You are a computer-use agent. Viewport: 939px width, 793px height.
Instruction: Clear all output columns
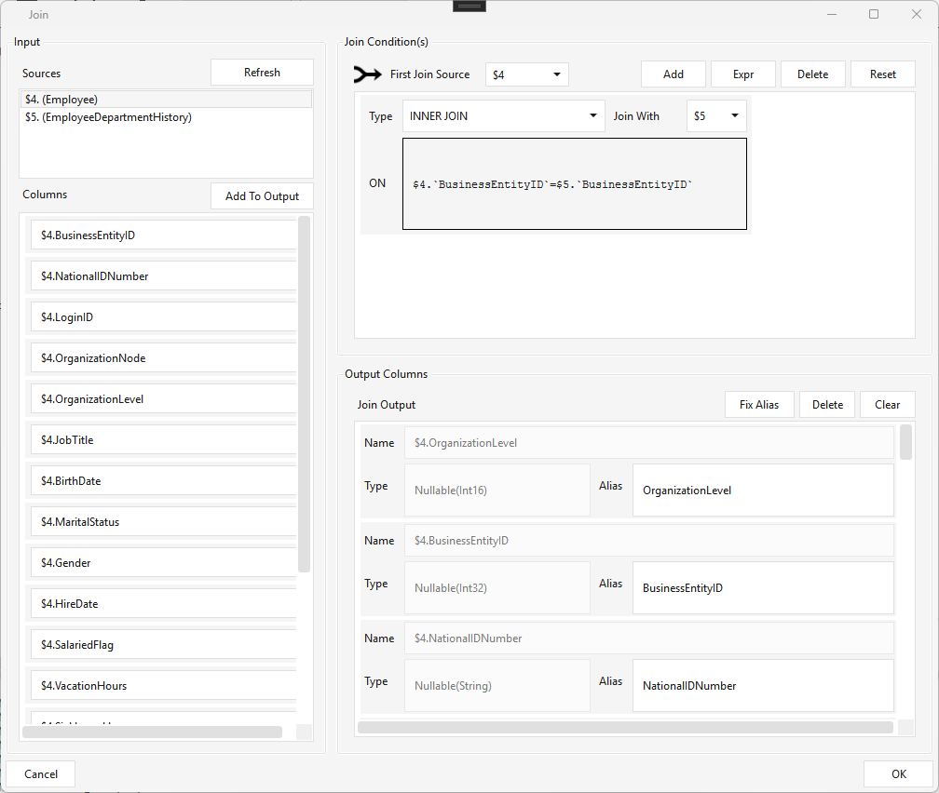(x=888, y=405)
